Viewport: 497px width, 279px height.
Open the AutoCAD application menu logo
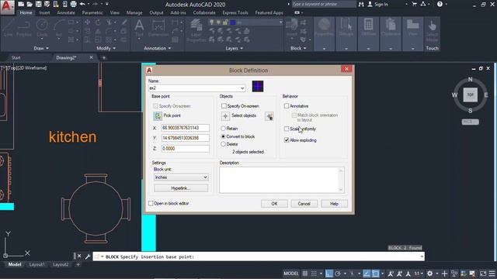point(7,7)
